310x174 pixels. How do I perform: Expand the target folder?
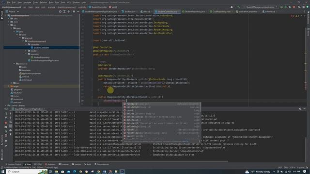click(x=9, y=86)
